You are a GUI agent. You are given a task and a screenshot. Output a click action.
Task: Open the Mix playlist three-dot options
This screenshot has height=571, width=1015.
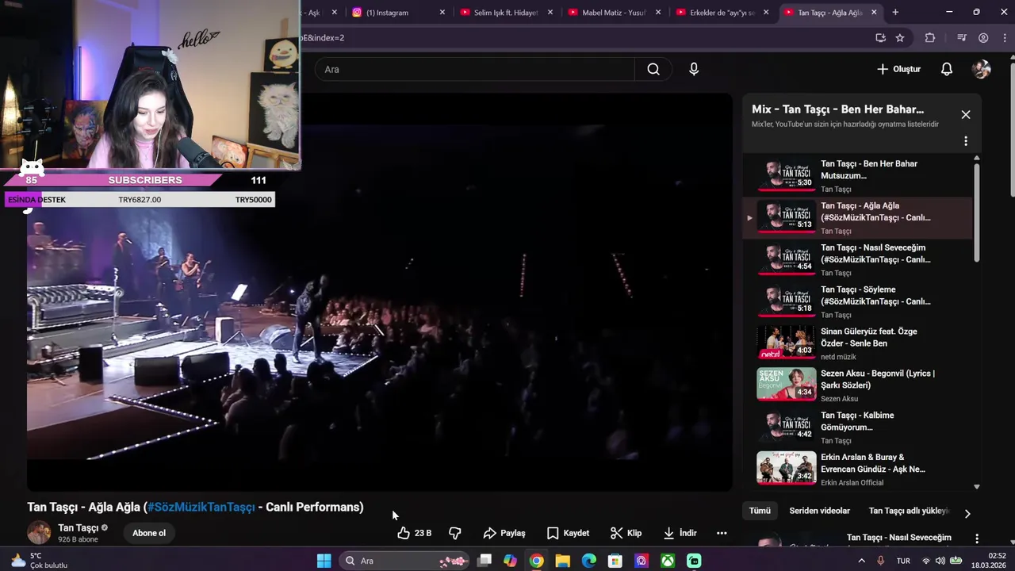(965, 141)
